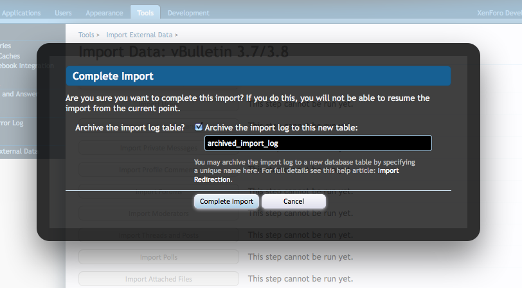Toggle the archive import log checkbox
The width and height of the screenshot is (522, 288).
click(199, 127)
